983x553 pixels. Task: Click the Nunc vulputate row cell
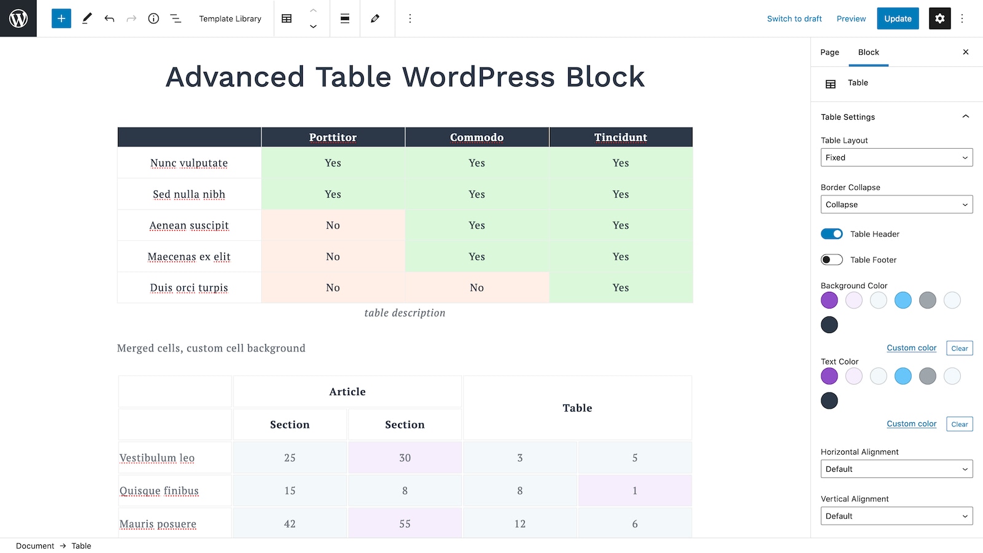(189, 163)
